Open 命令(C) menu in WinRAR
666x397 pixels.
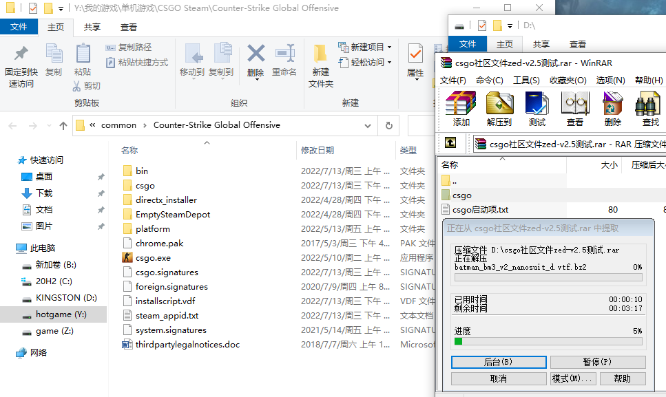point(489,81)
